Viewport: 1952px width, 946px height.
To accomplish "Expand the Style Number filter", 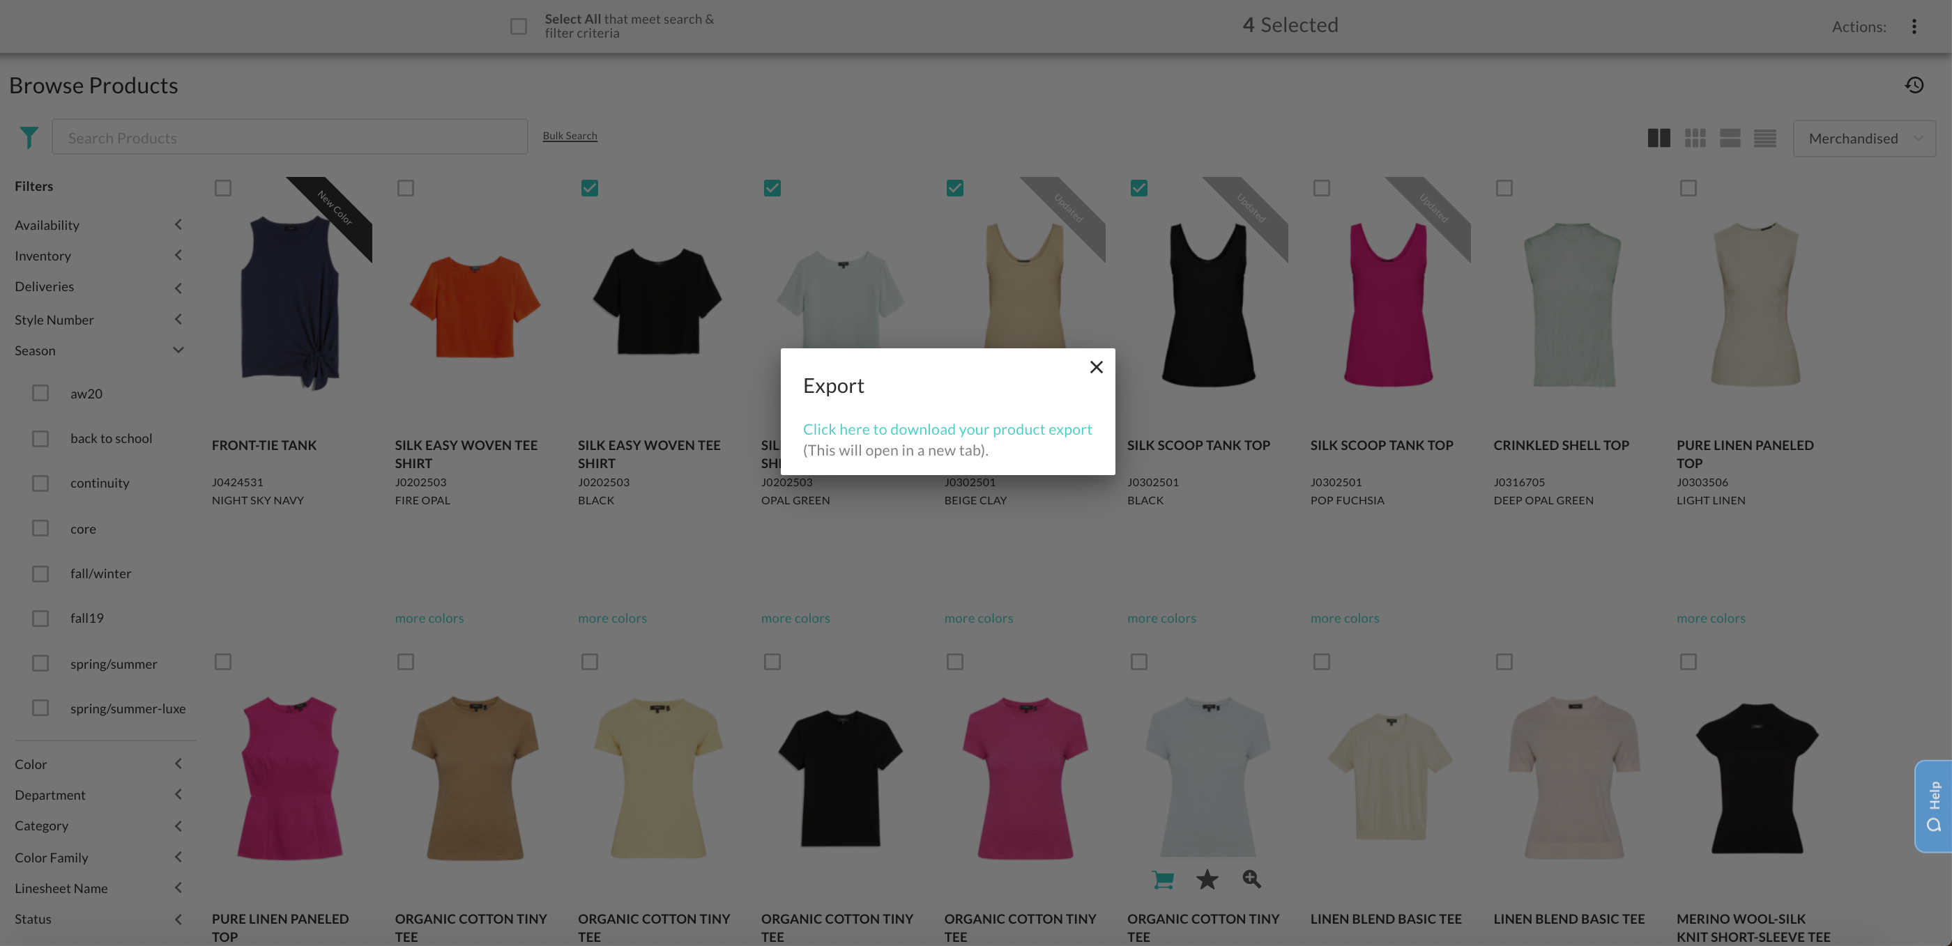I will [98, 320].
